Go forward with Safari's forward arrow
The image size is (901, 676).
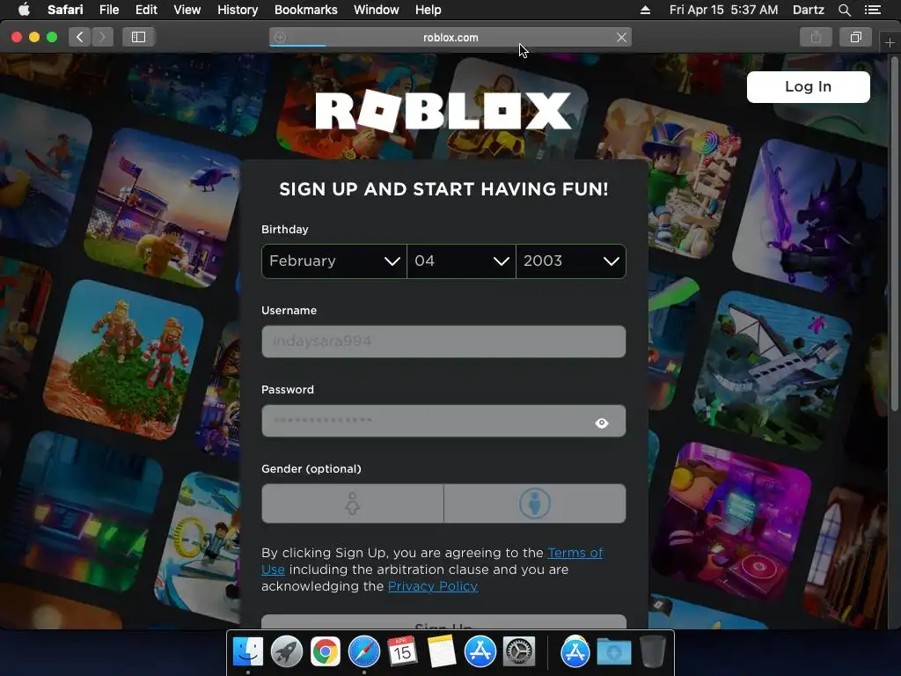(102, 37)
